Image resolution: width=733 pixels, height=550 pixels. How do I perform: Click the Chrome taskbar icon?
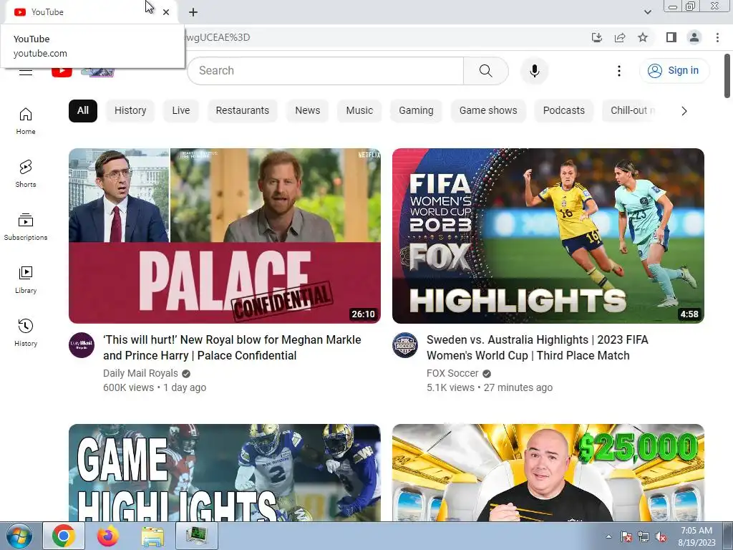64,536
